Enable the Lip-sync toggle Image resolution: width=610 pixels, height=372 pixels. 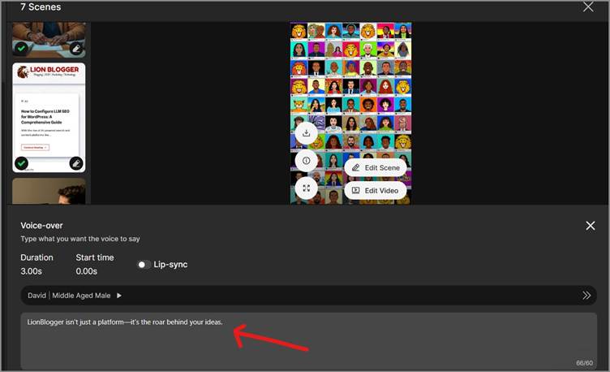tap(144, 265)
